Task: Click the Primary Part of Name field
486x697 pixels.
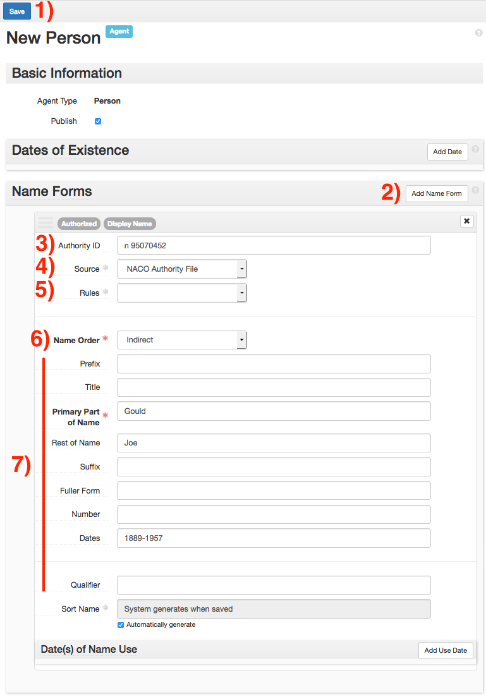Action: (274, 411)
